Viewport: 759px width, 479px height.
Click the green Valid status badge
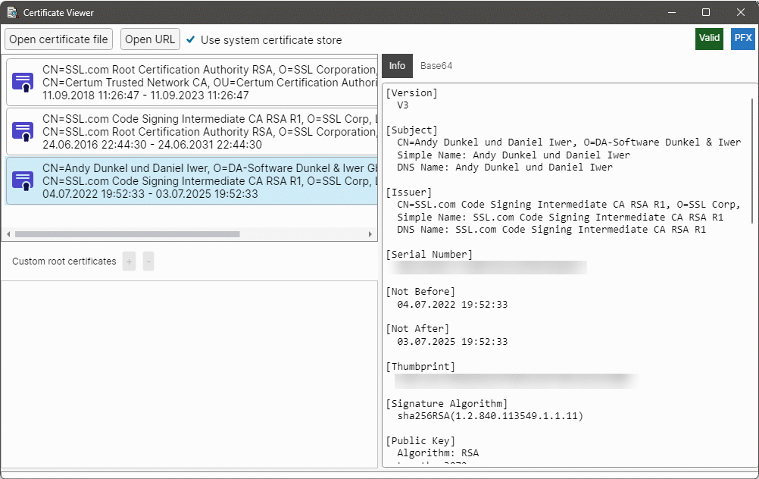(x=709, y=39)
